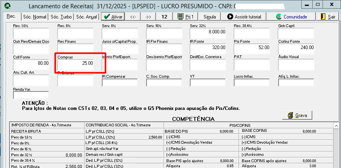Viewport: 341px width, 168px height.
Task: Play the Assistir tutorial video
Action: (x=244, y=17)
